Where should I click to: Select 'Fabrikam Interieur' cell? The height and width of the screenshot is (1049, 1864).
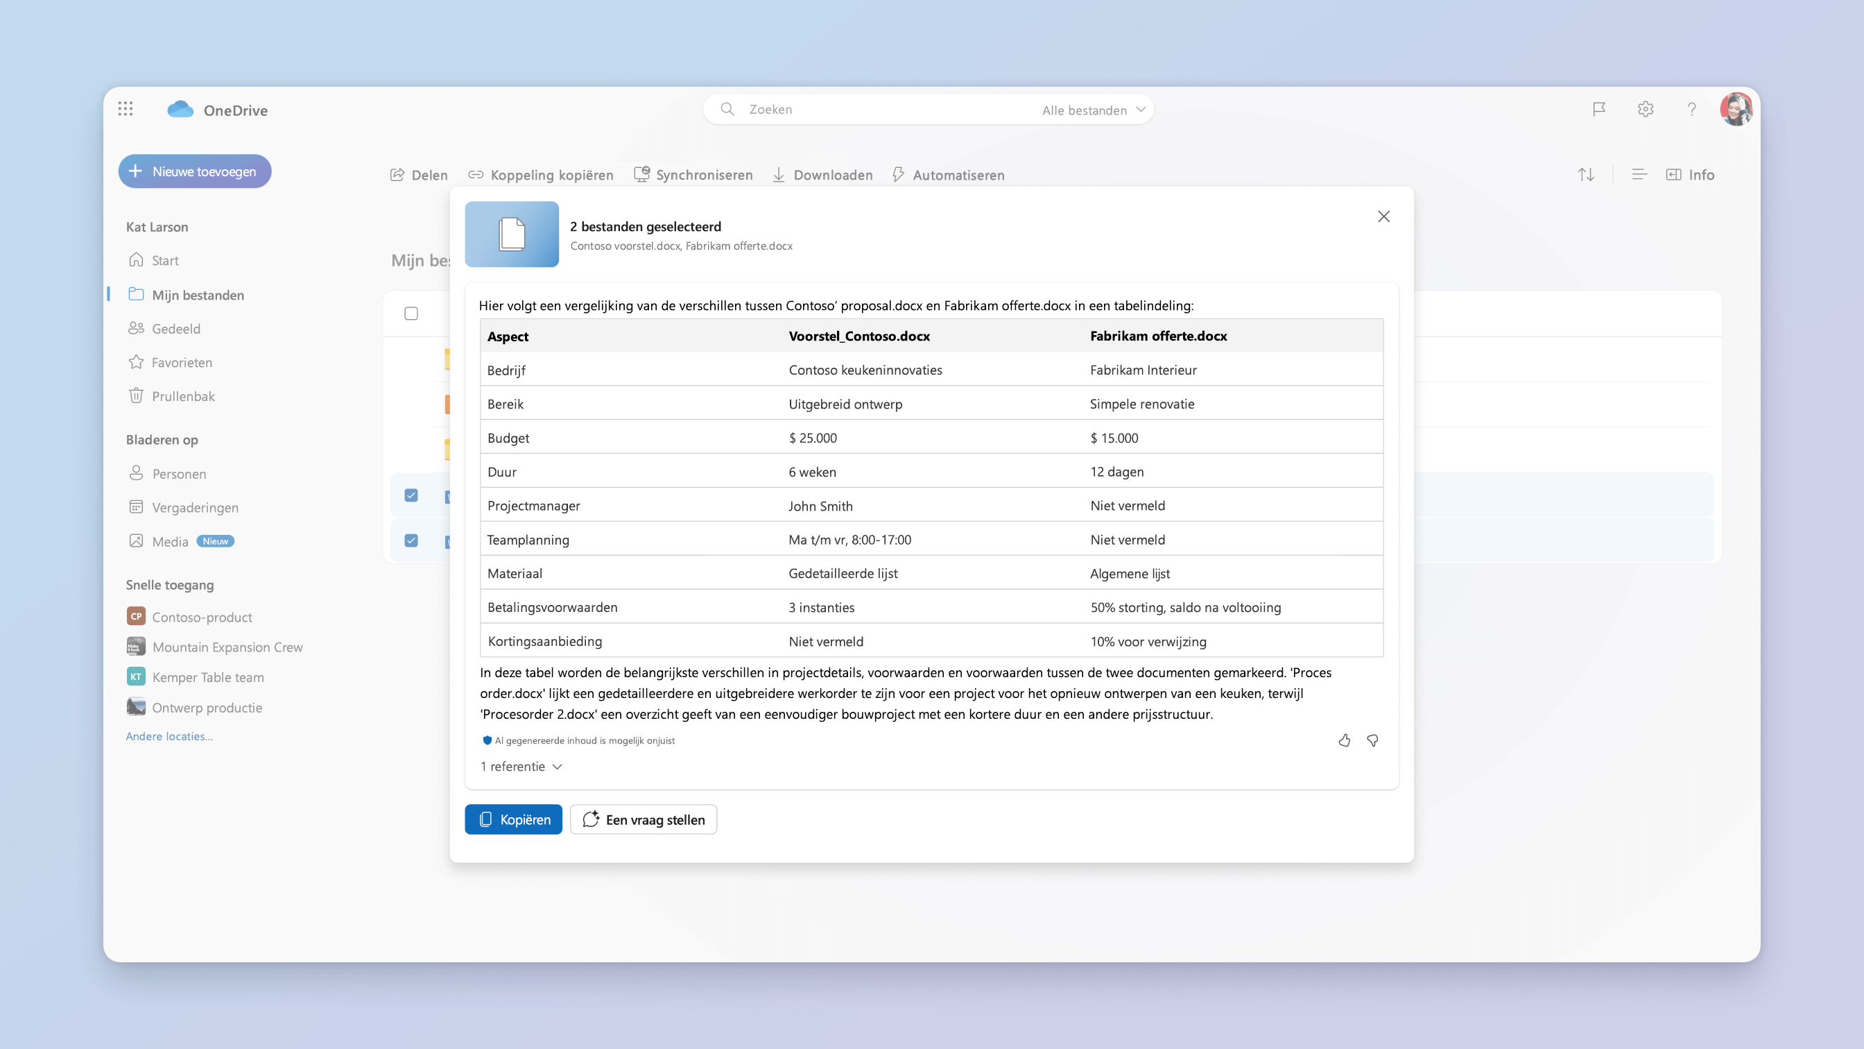[1144, 370]
